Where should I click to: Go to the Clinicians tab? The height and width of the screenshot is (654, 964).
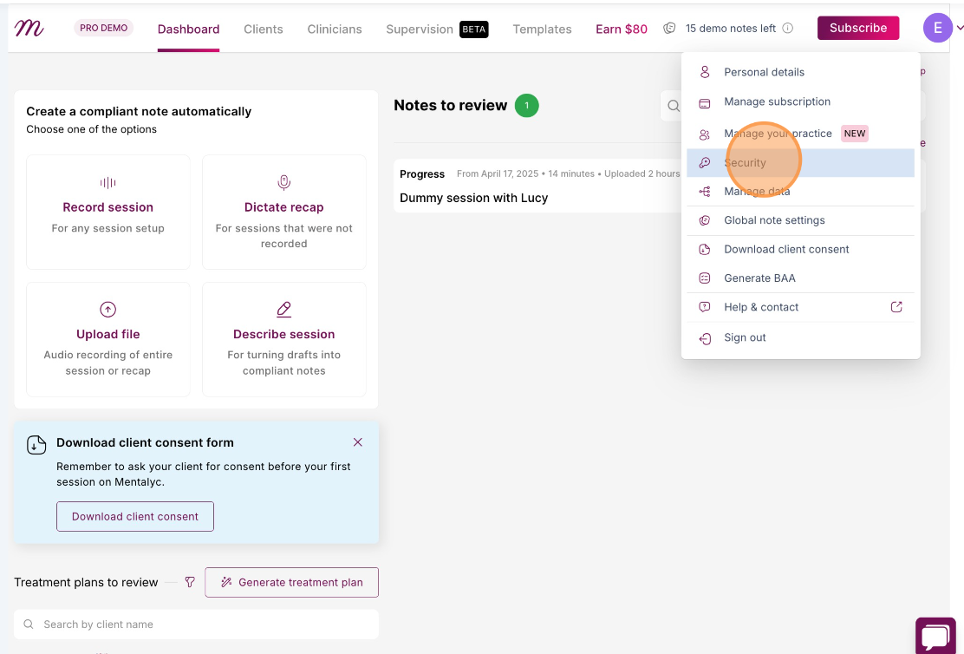pos(335,29)
